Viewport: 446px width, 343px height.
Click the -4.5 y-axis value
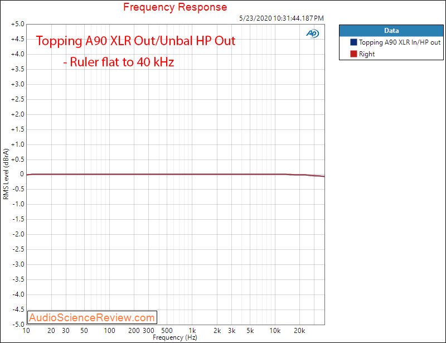click(x=18, y=310)
